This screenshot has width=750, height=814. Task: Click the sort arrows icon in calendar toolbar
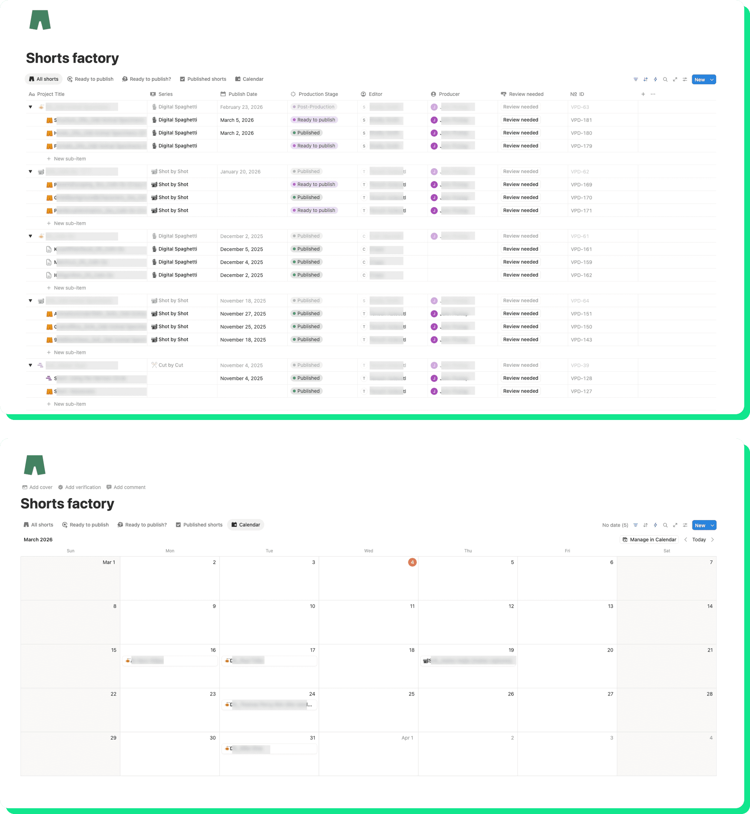(x=645, y=525)
